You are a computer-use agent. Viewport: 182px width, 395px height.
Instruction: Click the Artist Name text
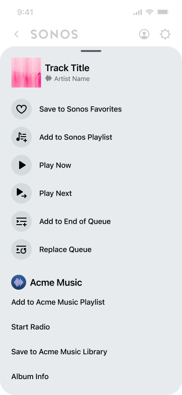click(72, 79)
